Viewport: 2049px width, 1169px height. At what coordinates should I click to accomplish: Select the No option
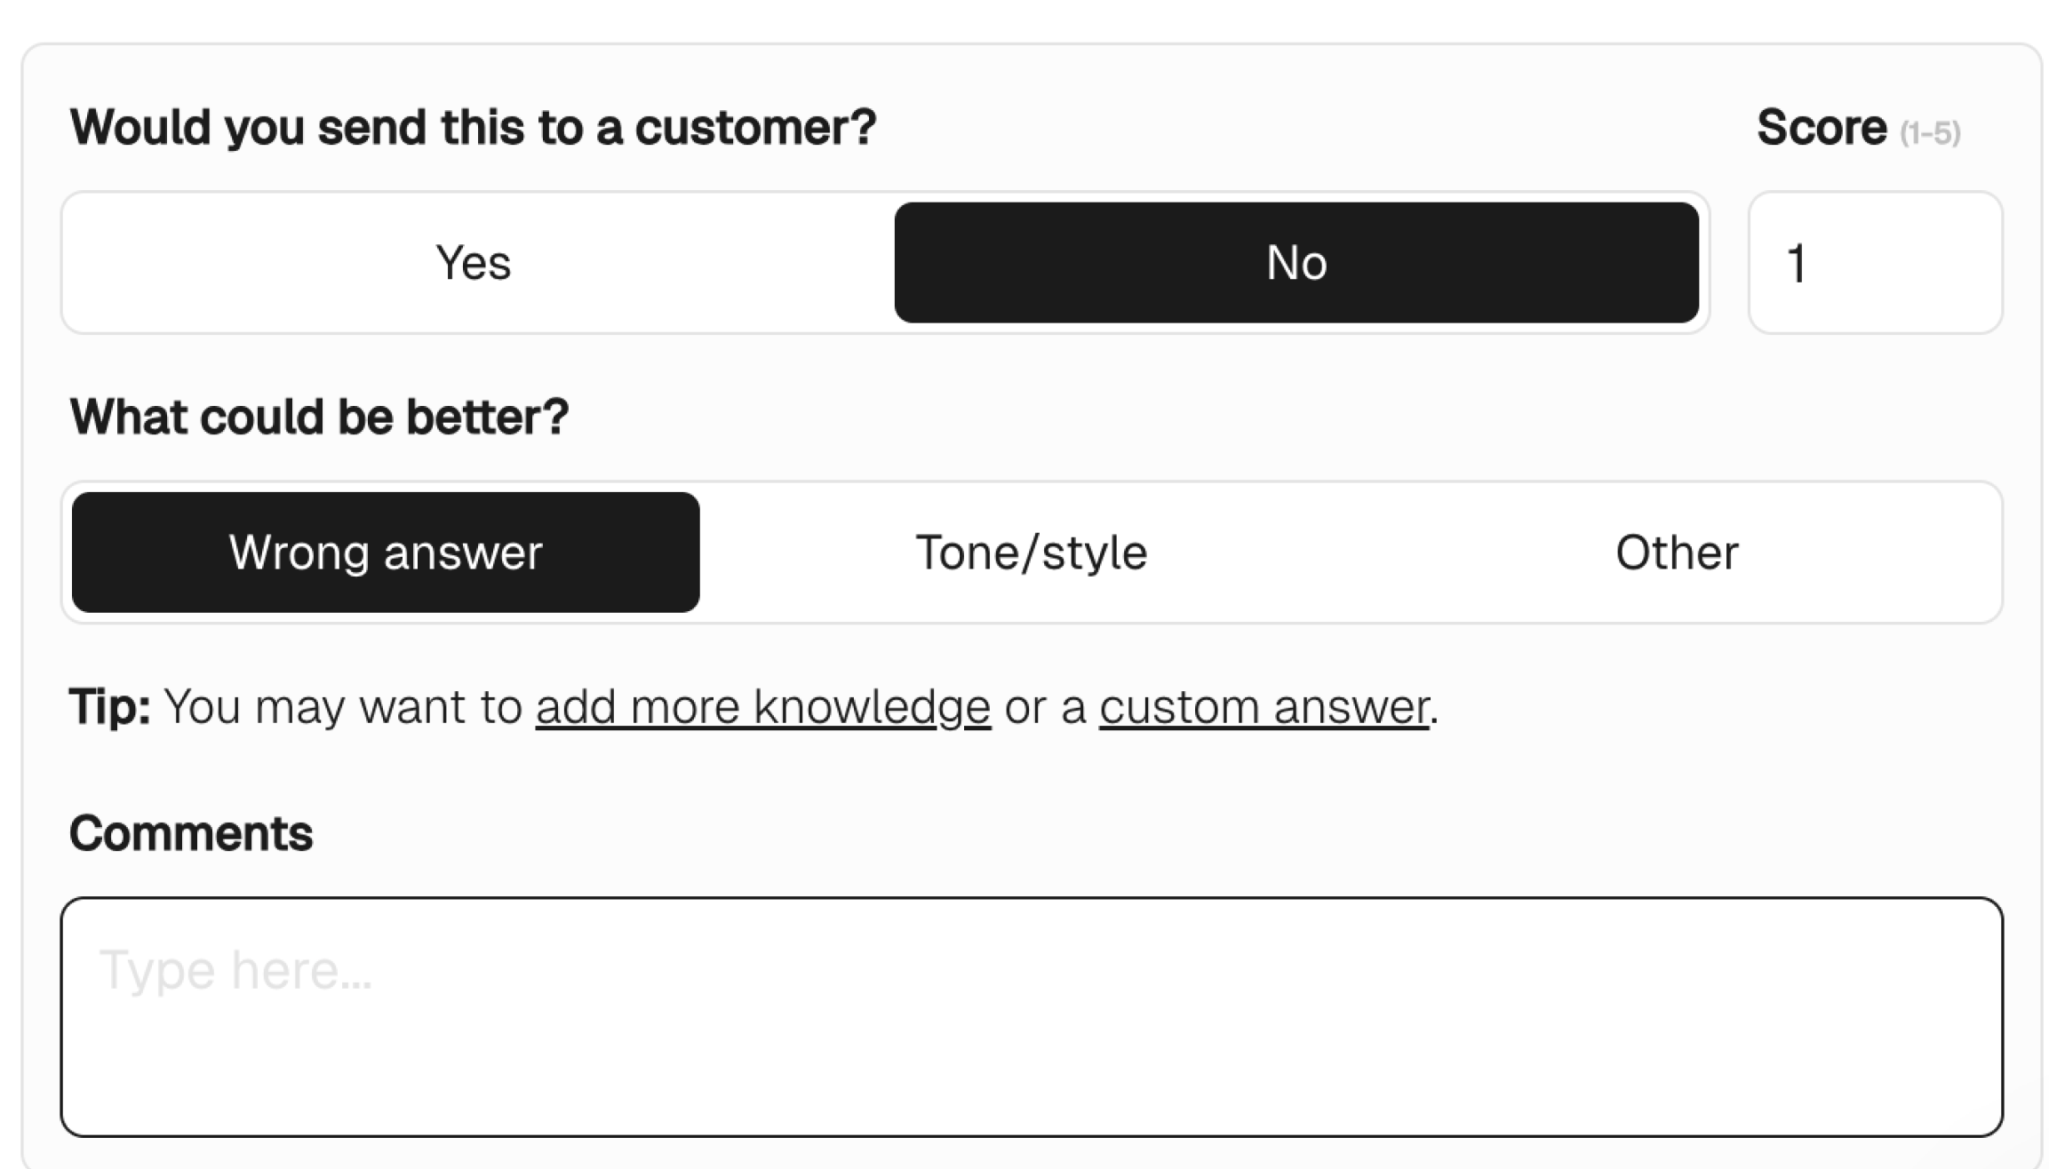coord(1296,263)
